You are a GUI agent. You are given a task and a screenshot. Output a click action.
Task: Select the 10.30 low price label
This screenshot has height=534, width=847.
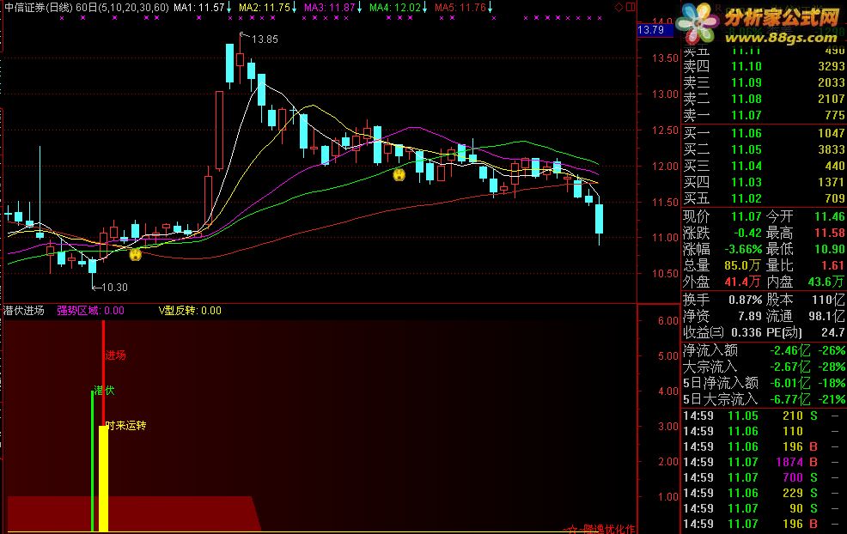114,288
